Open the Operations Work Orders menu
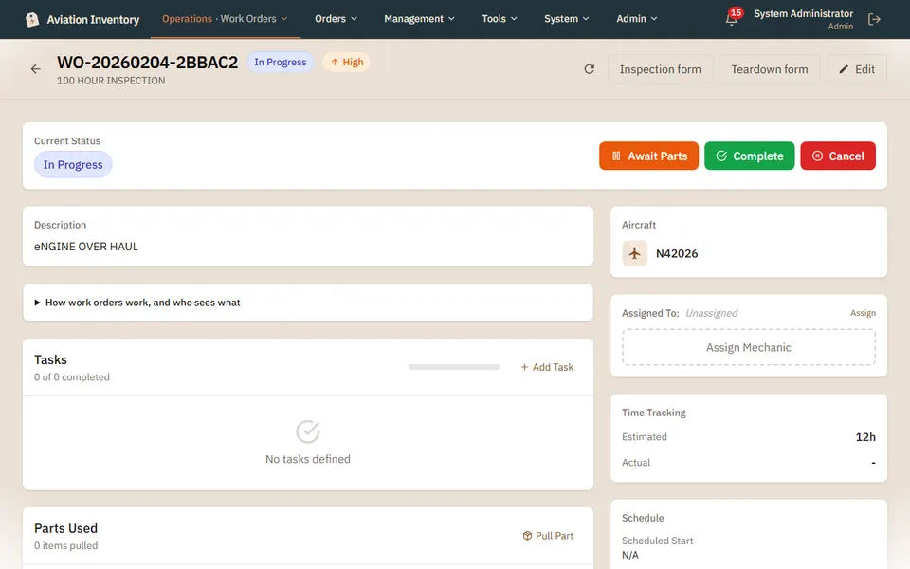 [x=226, y=19]
